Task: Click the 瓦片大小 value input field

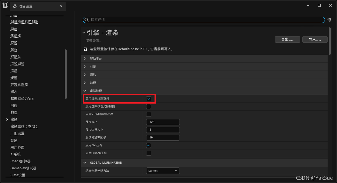Action: [163, 122]
